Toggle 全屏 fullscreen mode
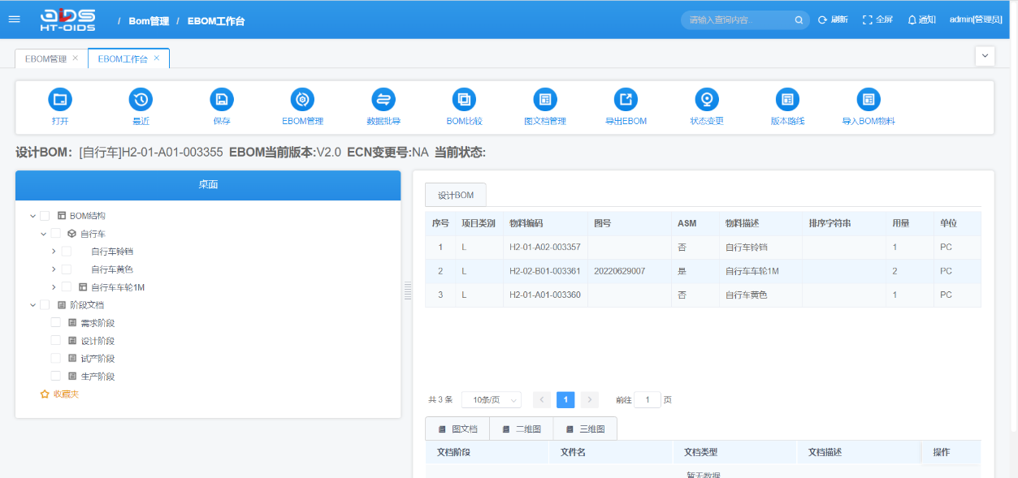This screenshot has width=1018, height=478. click(x=877, y=19)
